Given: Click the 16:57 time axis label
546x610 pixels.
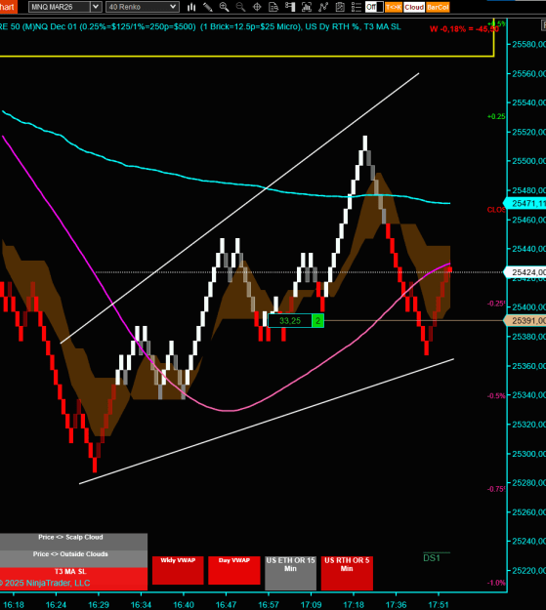Looking at the screenshot, I should click(x=269, y=605).
